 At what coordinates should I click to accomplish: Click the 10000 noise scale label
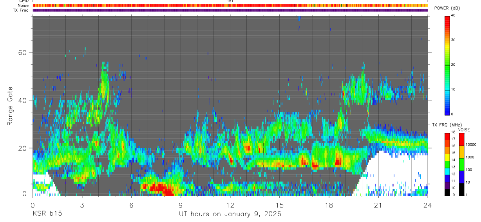coord(471,144)
